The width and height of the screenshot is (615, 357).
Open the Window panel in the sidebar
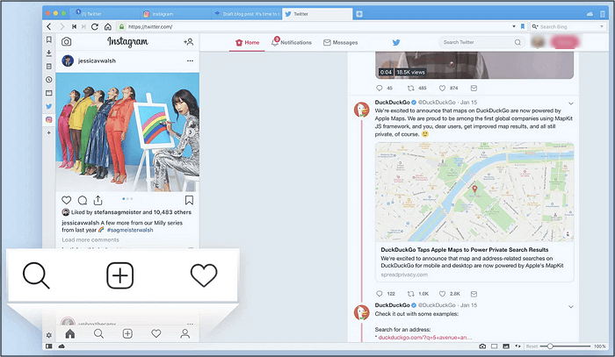tap(48, 93)
